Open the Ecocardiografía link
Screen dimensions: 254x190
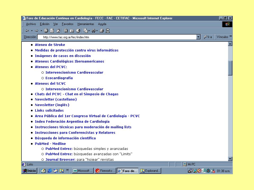coord(59,78)
